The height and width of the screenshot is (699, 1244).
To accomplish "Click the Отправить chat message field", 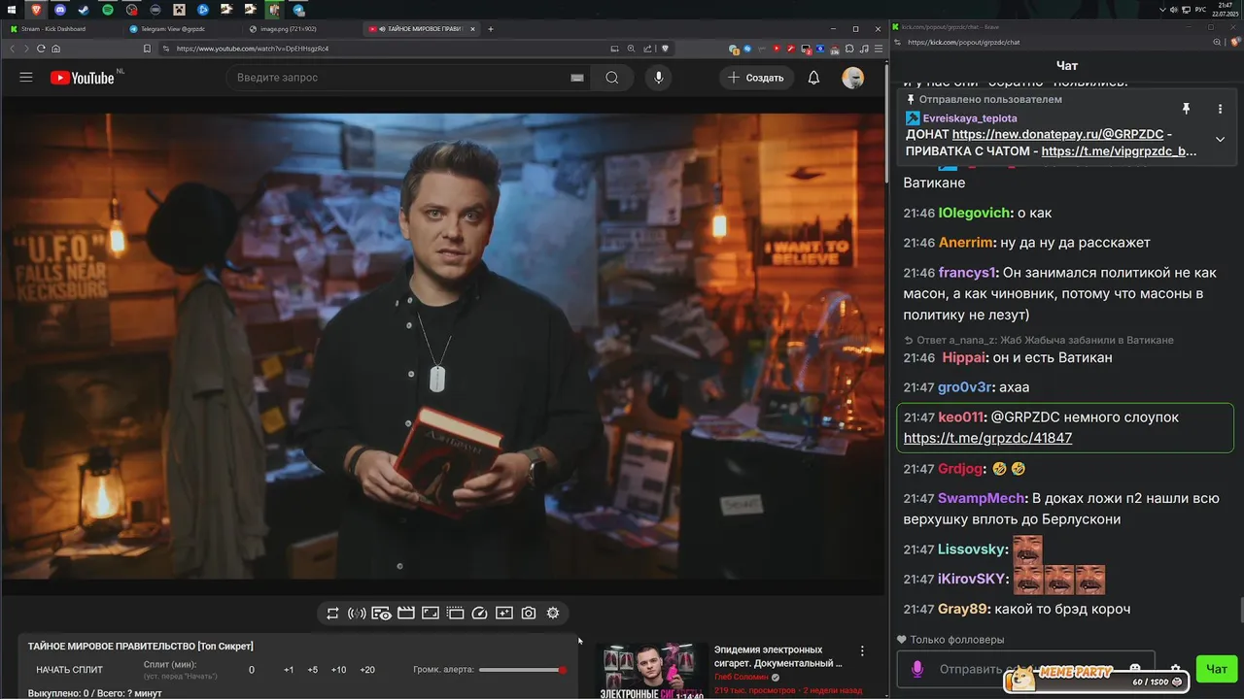I will click(x=1025, y=669).
